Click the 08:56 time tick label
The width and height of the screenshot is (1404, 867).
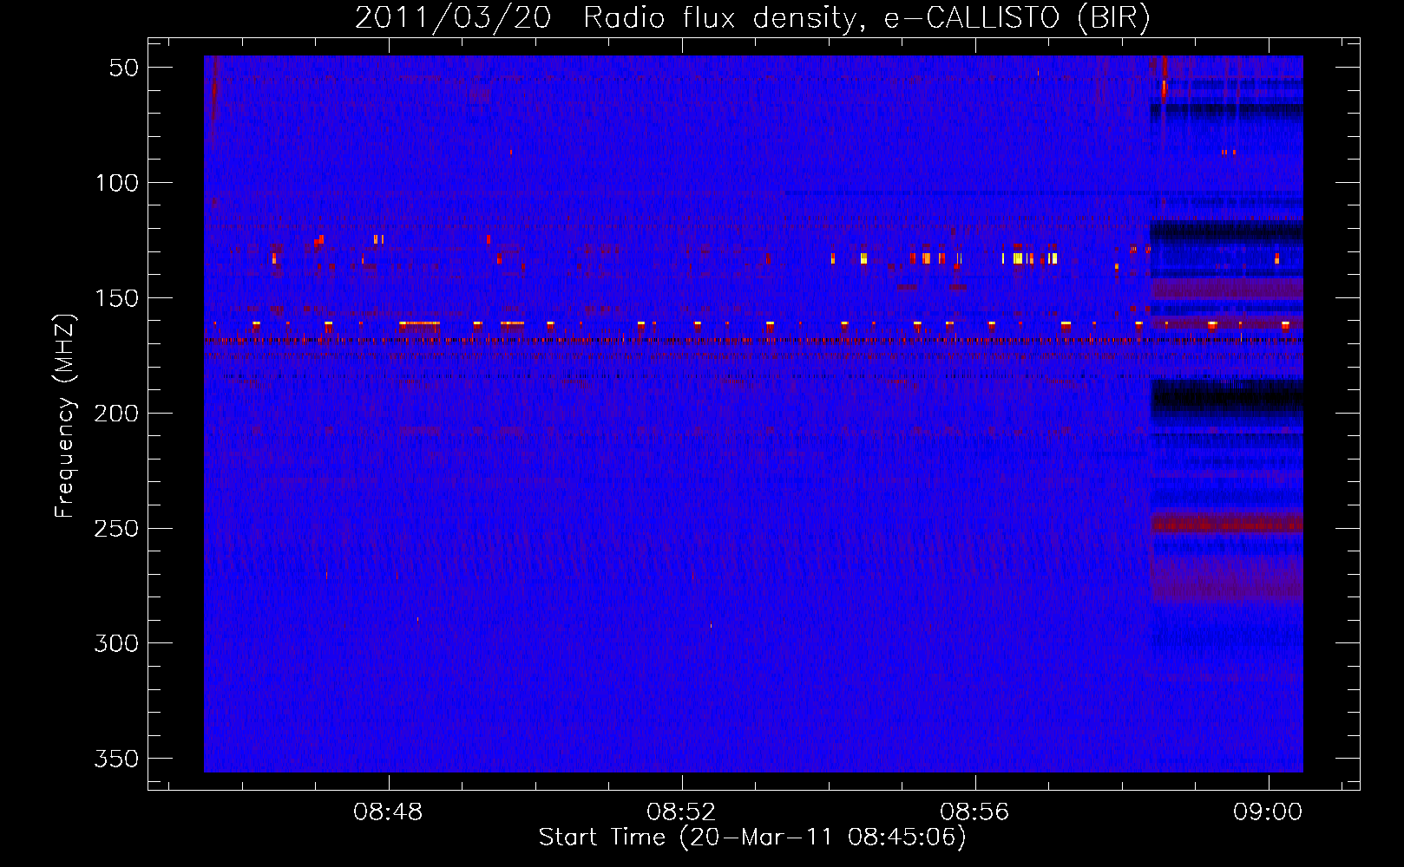(x=974, y=812)
